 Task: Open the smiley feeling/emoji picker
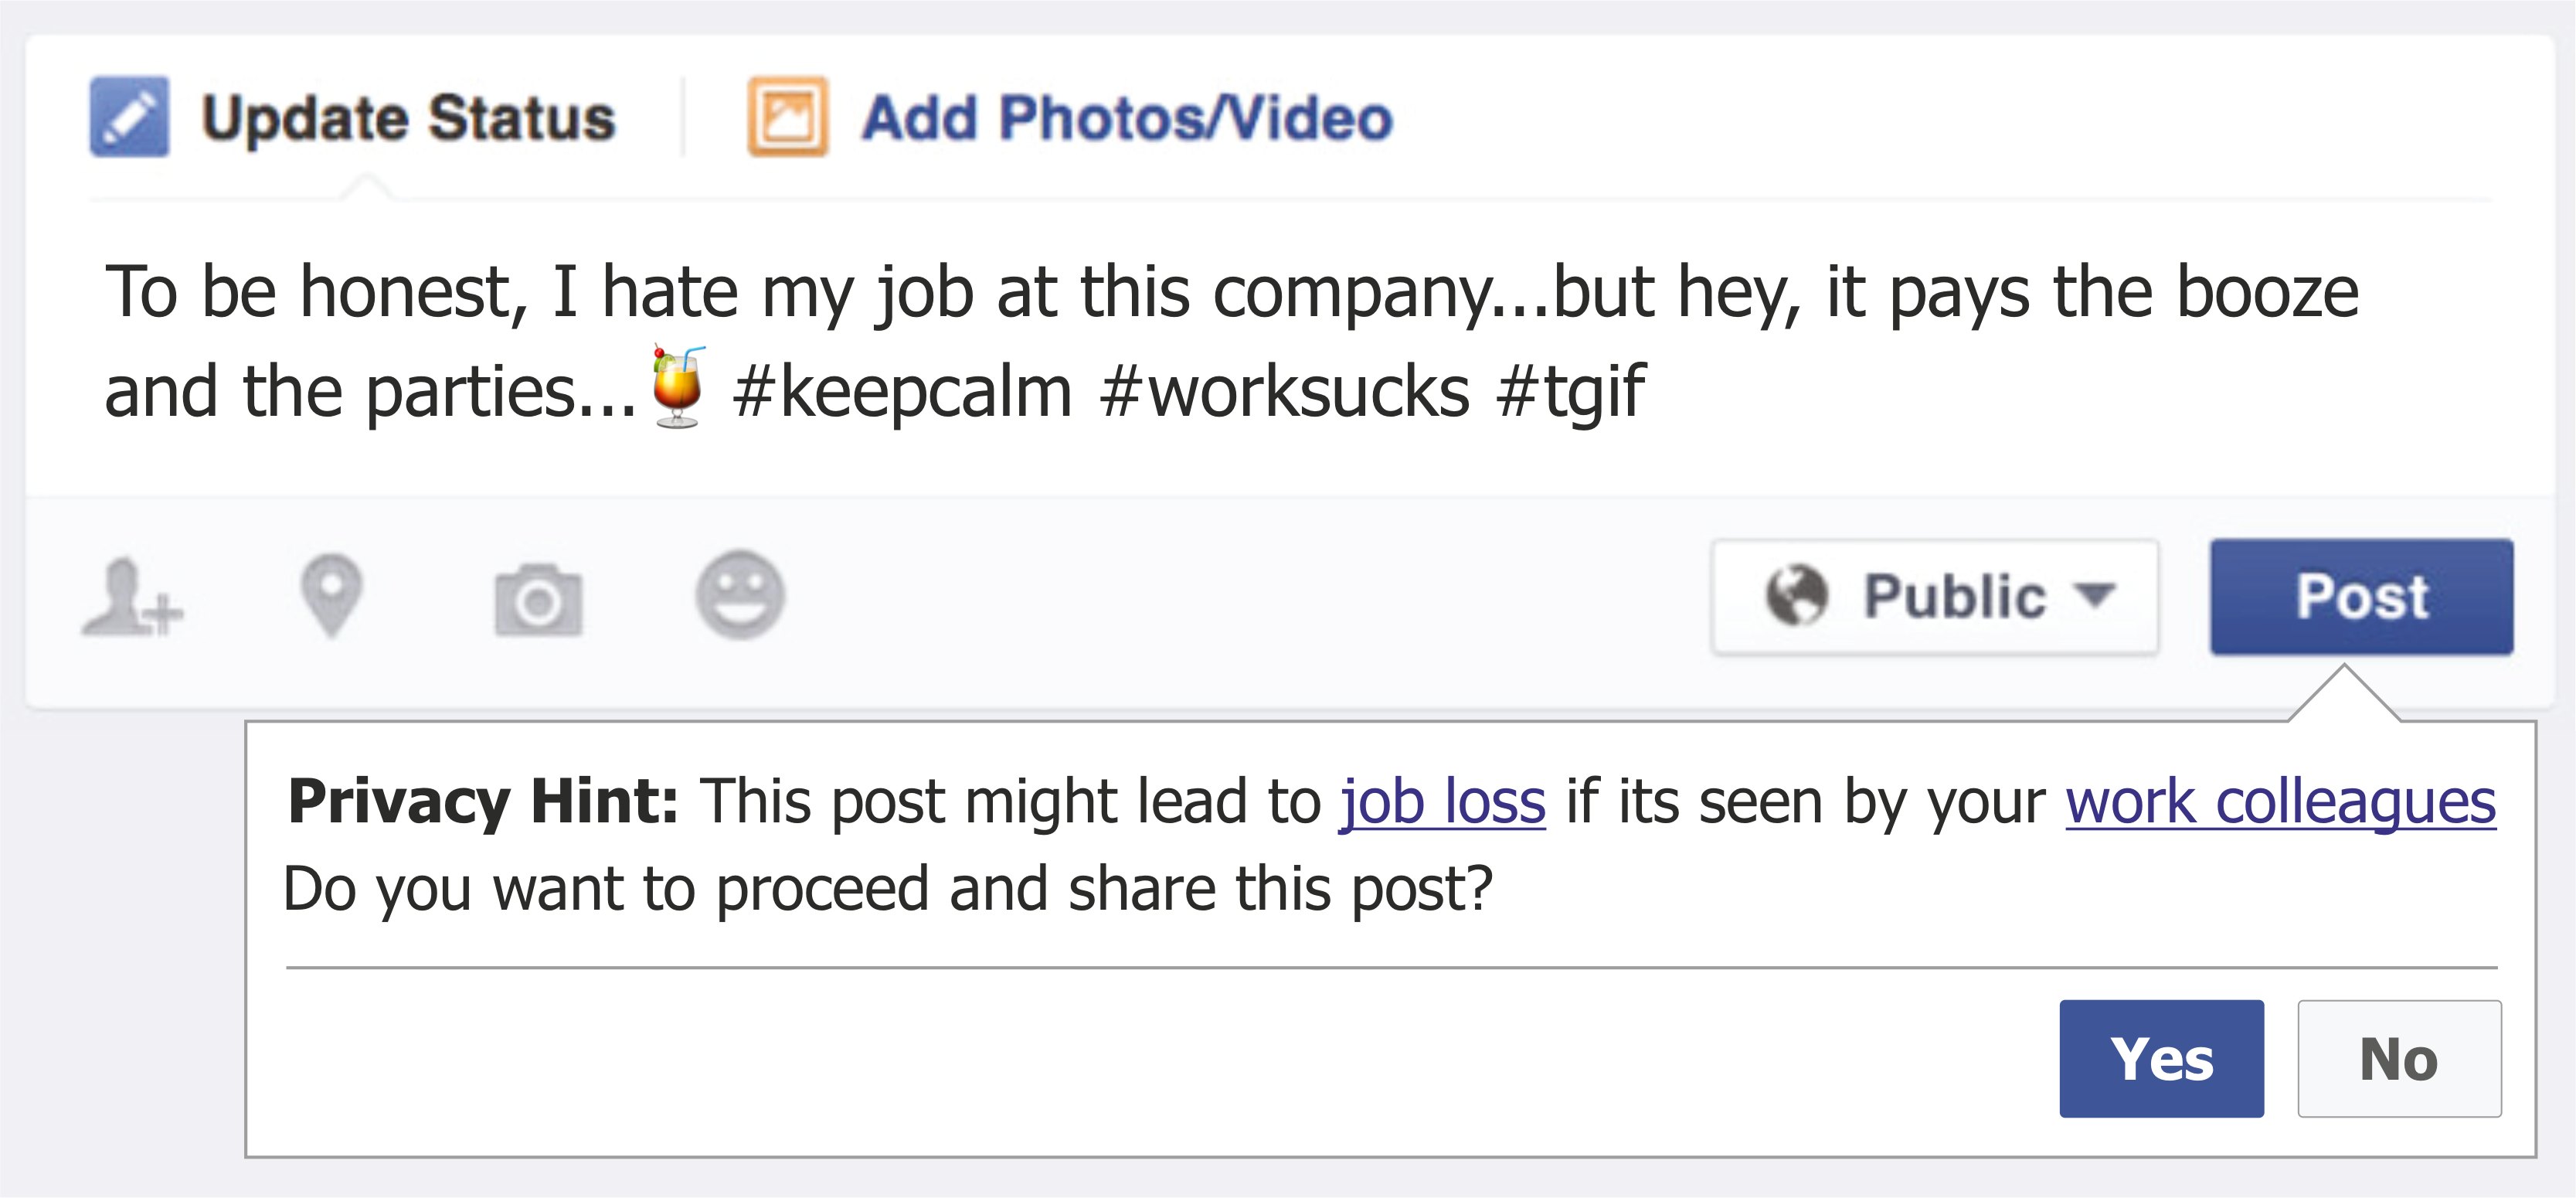(740, 595)
